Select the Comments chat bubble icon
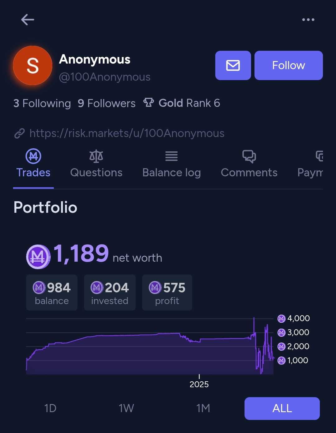 point(249,156)
